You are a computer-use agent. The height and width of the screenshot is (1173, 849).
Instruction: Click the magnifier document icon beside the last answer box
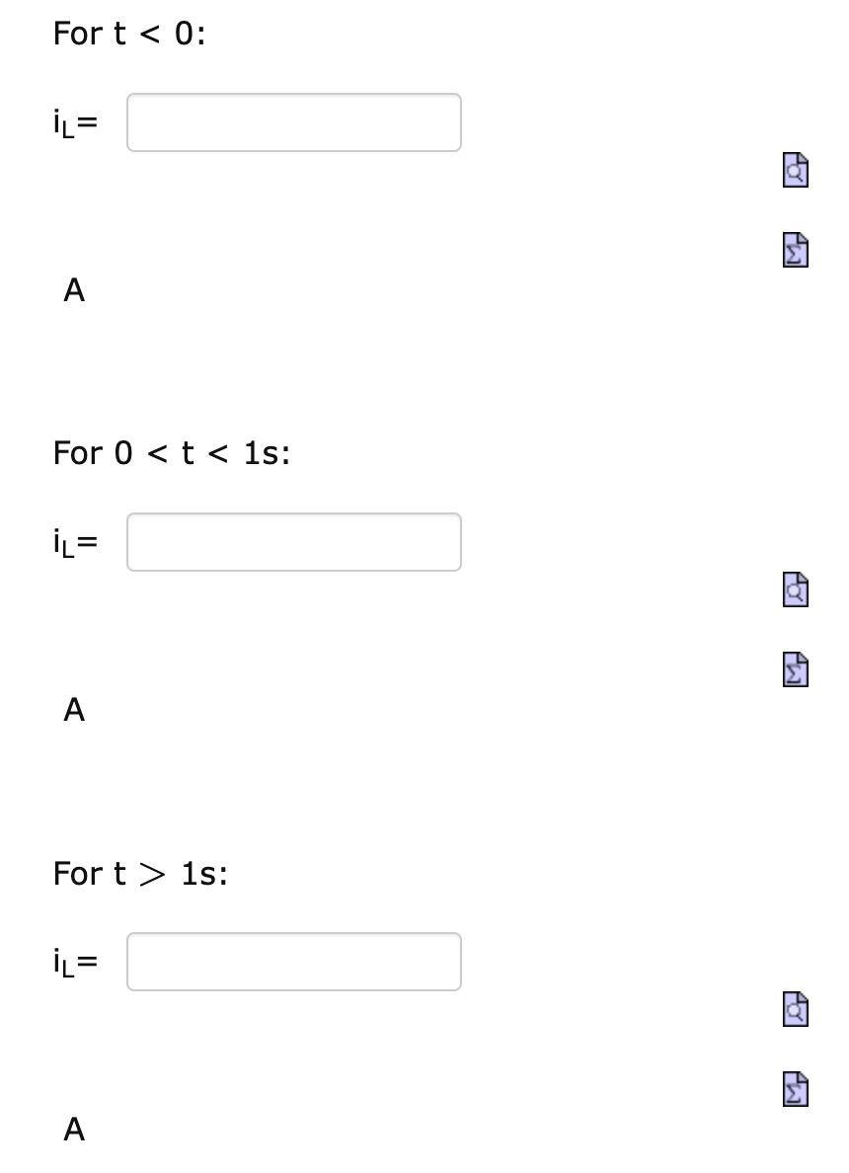(x=794, y=1010)
